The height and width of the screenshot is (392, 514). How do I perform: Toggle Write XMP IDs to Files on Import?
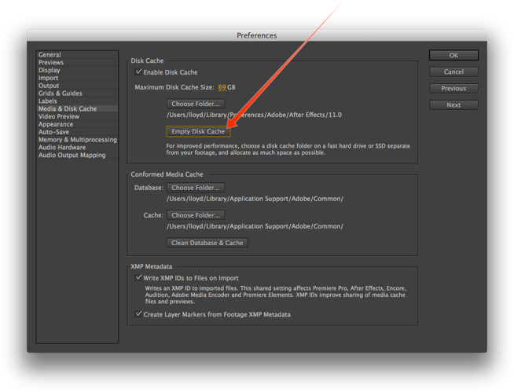click(x=139, y=278)
